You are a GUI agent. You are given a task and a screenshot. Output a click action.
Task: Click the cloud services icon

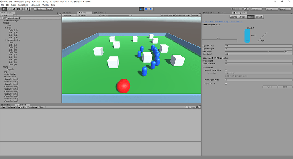[x=246, y=9]
